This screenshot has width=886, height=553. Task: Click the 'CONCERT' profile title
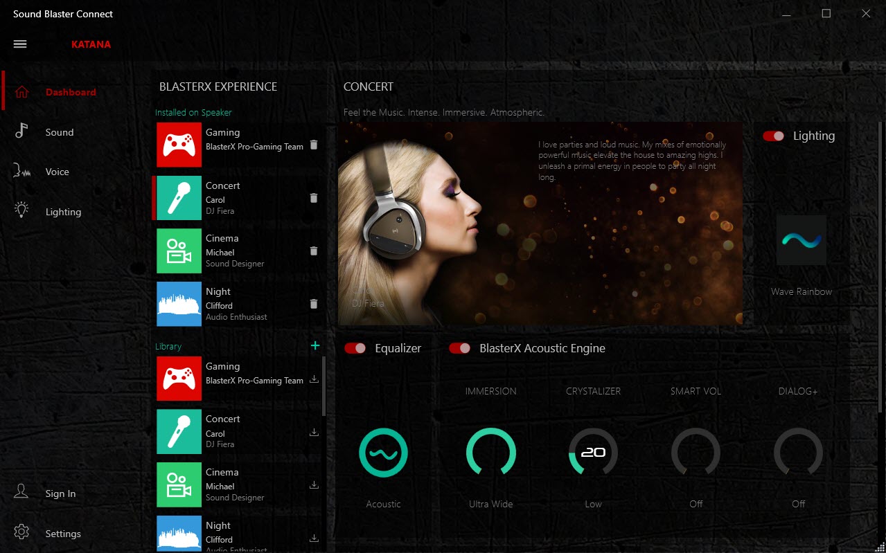[x=369, y=87]
